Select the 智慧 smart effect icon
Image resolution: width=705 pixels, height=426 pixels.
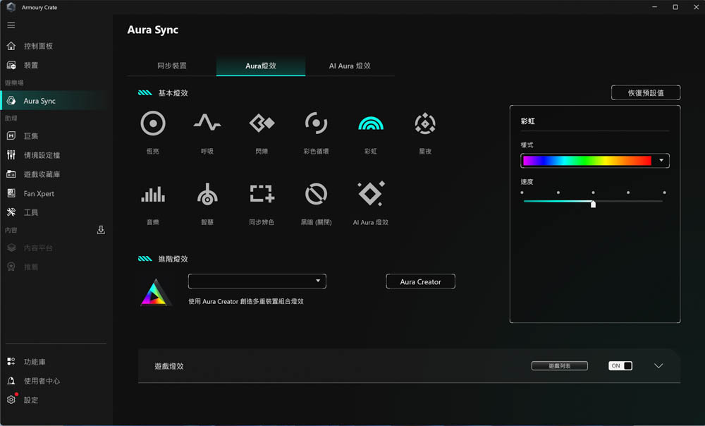(207, 194)
